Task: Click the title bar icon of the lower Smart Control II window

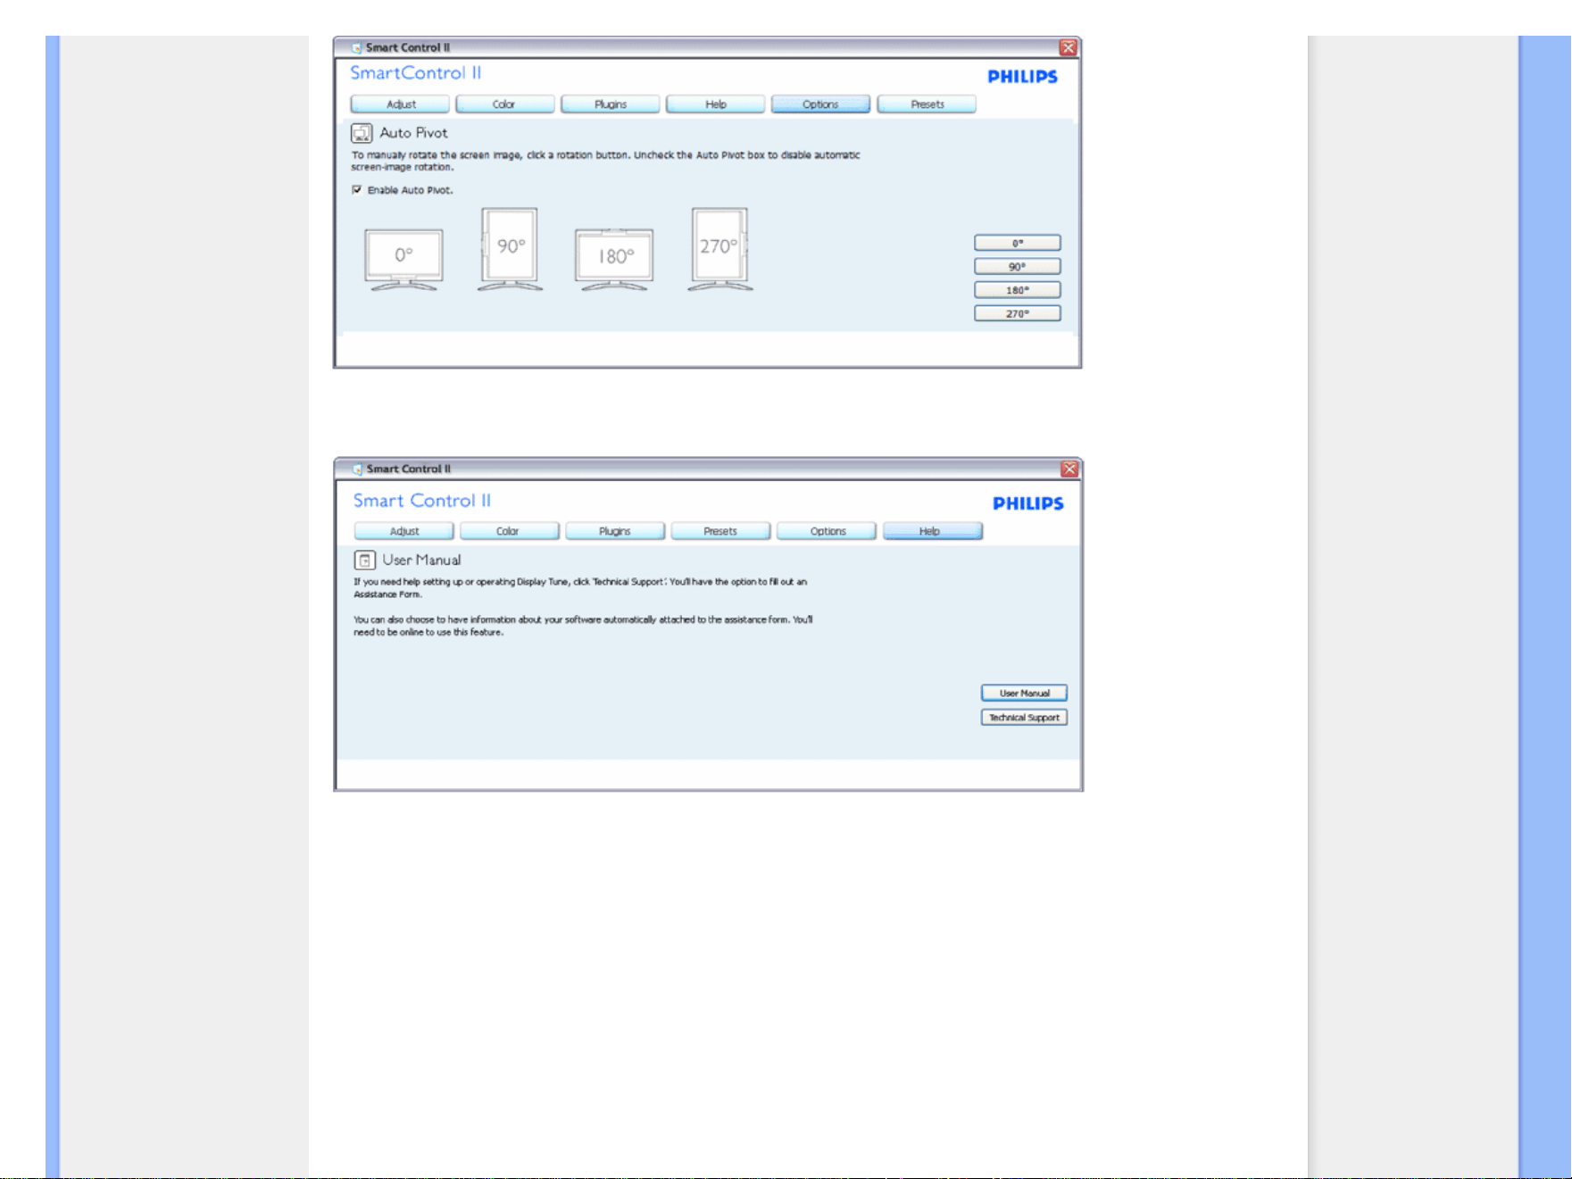Action: (x=358, y=469)
